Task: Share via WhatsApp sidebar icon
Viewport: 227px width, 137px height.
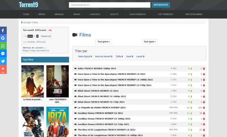Action: (3, 46)
